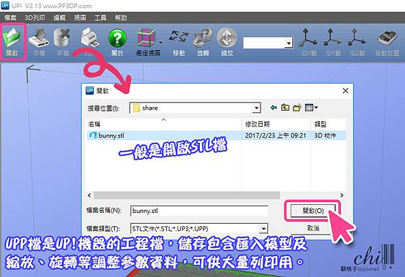Open the View (視圖) menu
This screenshot has width=405, height=277.
[80, 18]
